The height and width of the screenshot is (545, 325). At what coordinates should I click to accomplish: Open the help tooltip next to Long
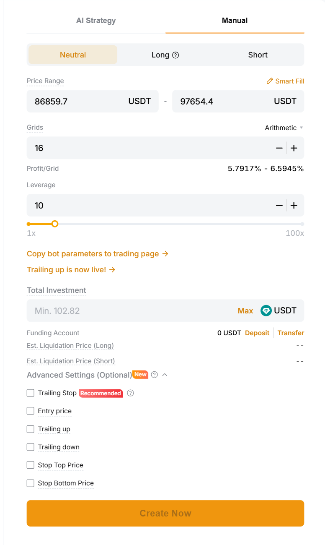point(175,55)
